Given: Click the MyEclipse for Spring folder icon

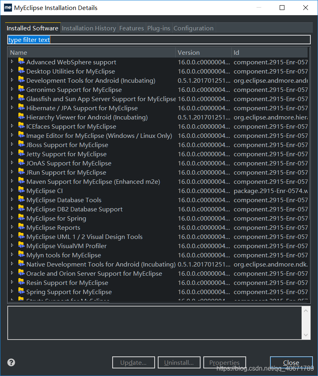Looking at the screenshot, I should pyautogui.click(x=21, y=218).
